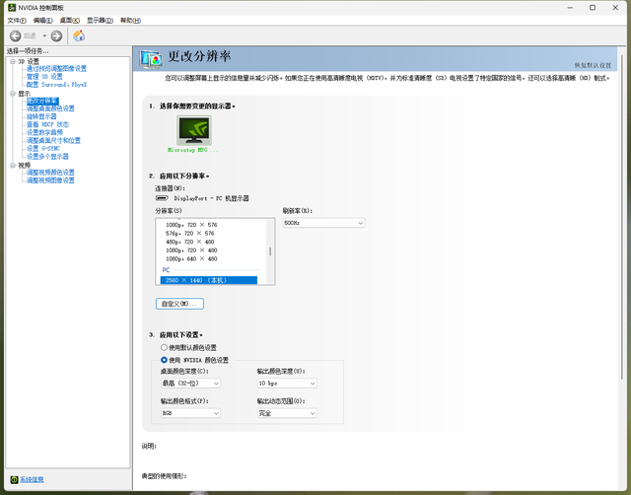Image resolution: width=631 pixels, height=495 pixels.
Task: Click NVIDIA logo icon in title bar
Action: [x=12, y=8]
